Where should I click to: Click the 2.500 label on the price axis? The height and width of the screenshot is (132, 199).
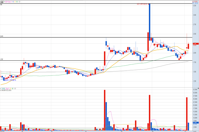pyautogui.click(x=194, y=34)
